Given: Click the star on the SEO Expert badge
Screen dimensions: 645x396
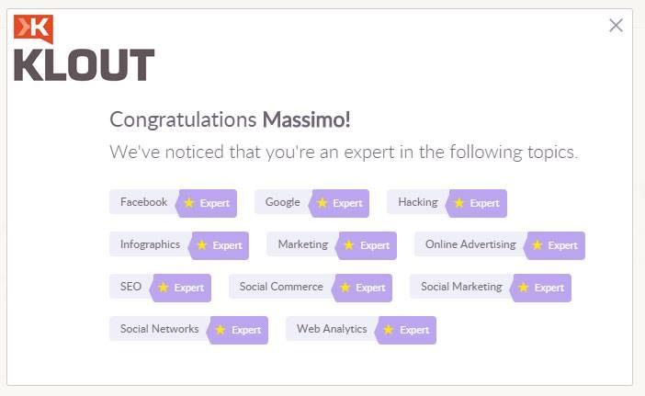Looking at the screenshot, I should [x=164, y=288].
